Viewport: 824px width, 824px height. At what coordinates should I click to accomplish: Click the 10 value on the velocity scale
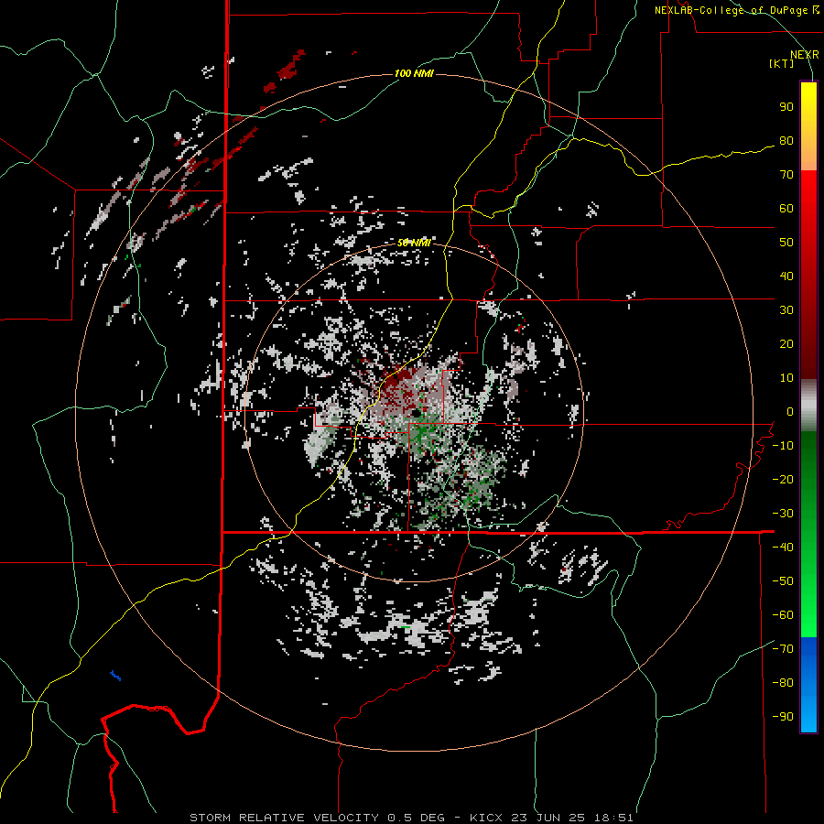[786, 378]
